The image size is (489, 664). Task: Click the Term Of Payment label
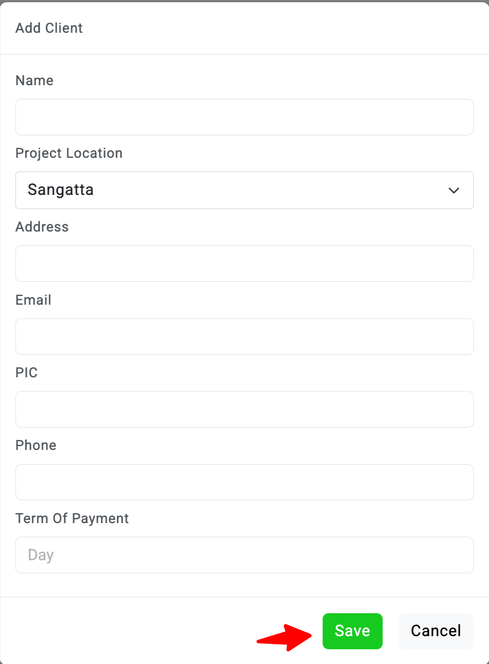72,518
